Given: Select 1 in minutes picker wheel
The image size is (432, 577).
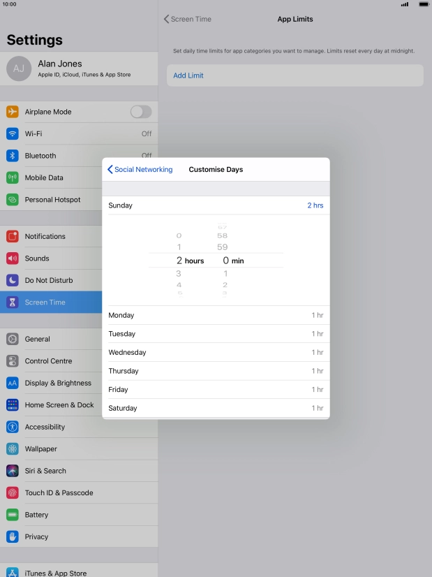Looking at the screenshot, I should pyautogui.click(x=225, y=274).
